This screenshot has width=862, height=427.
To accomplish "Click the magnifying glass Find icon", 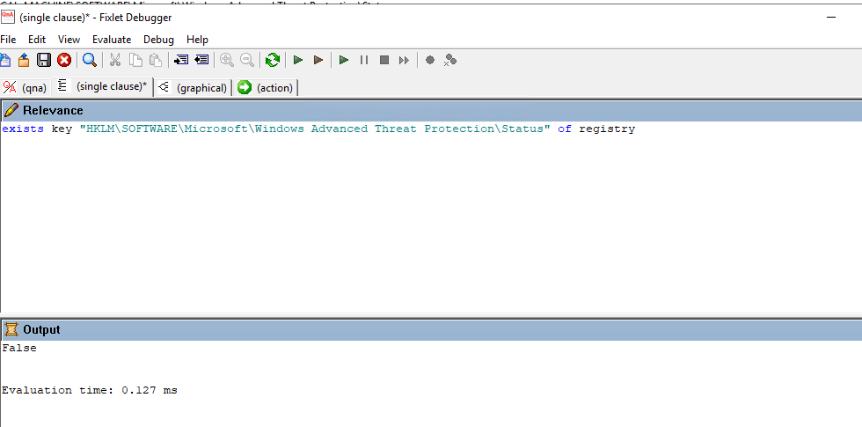I will coord(90,60).
